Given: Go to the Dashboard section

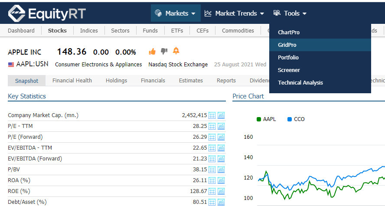Looking at the screenshot, I should (x=21, y=30).
